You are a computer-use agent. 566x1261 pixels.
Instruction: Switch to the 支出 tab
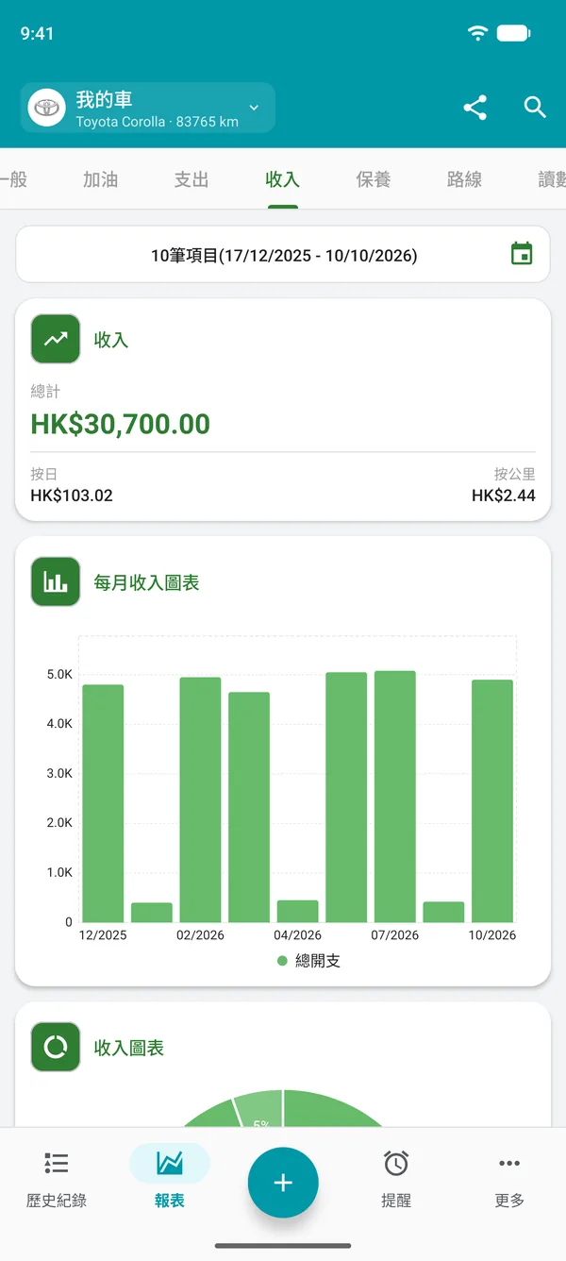[191, 179]
